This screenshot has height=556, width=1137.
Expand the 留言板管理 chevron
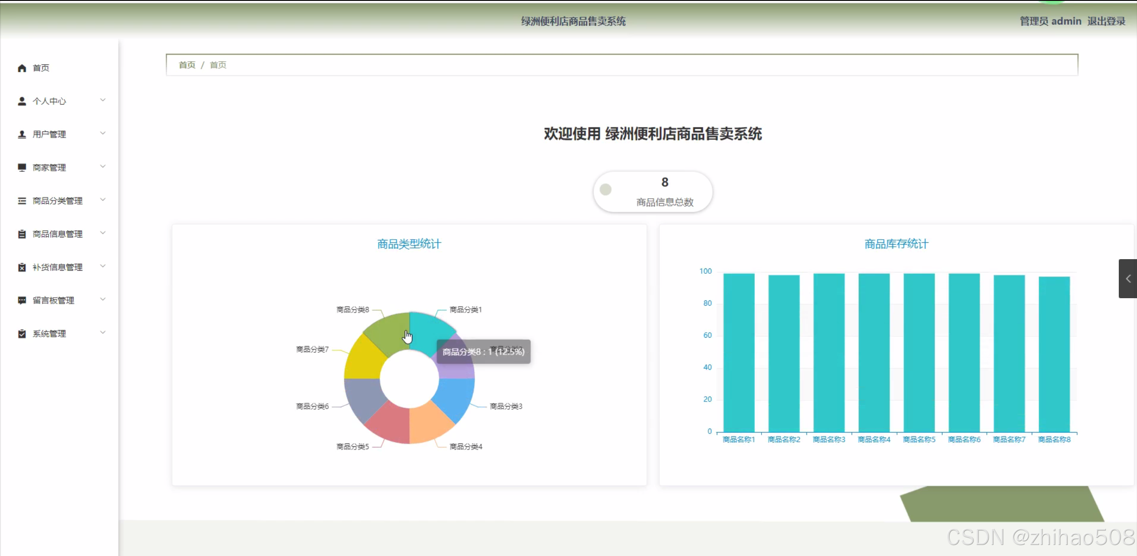(103, 300)
